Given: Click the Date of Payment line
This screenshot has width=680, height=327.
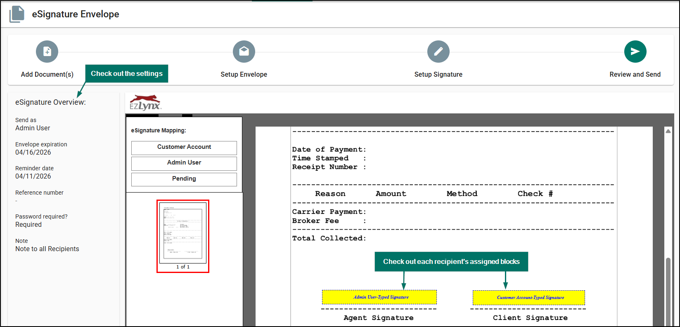Looking at the screenshot, I should [x=329, y=149].
